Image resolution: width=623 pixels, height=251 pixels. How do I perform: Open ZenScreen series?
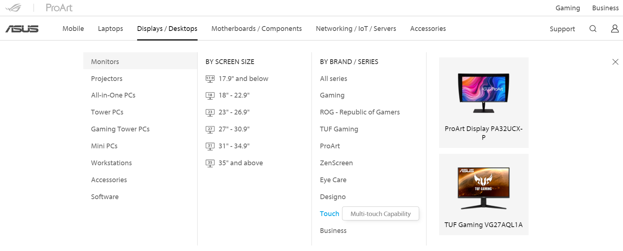tap(337, 163)
